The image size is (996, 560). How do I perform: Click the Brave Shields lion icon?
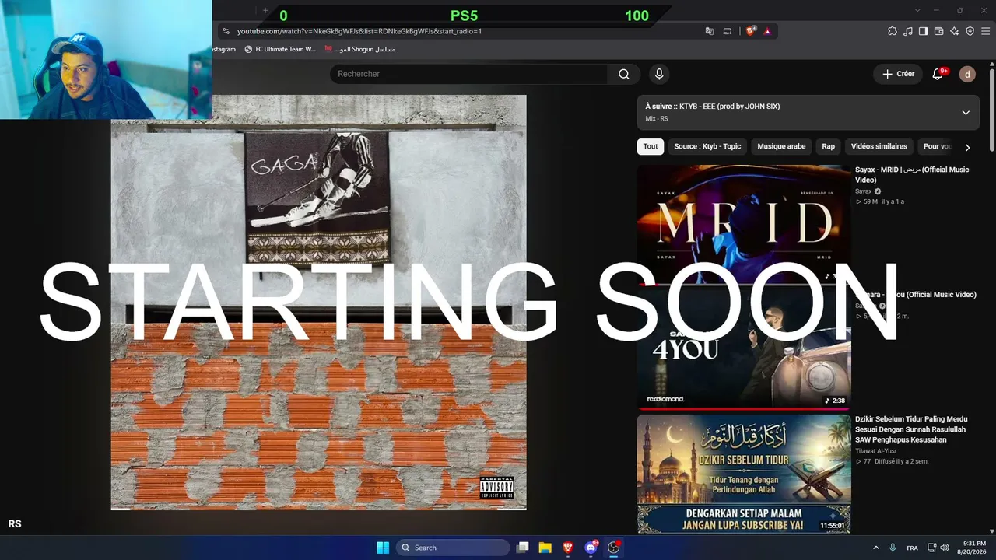pyautogui.click(x=751, y=31)
